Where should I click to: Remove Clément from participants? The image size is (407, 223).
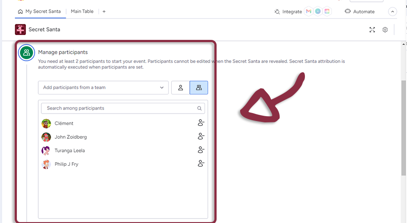201,123
